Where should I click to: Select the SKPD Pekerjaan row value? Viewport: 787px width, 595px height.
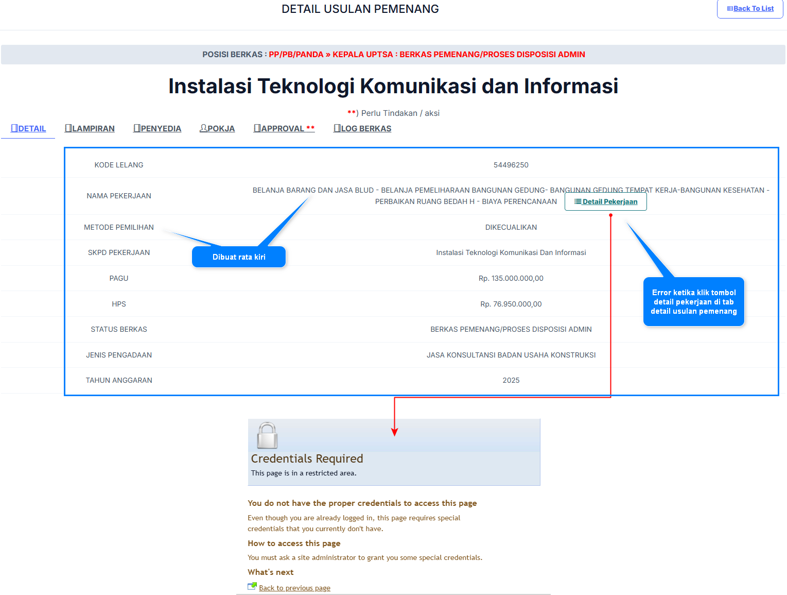(x=511, y=253)
